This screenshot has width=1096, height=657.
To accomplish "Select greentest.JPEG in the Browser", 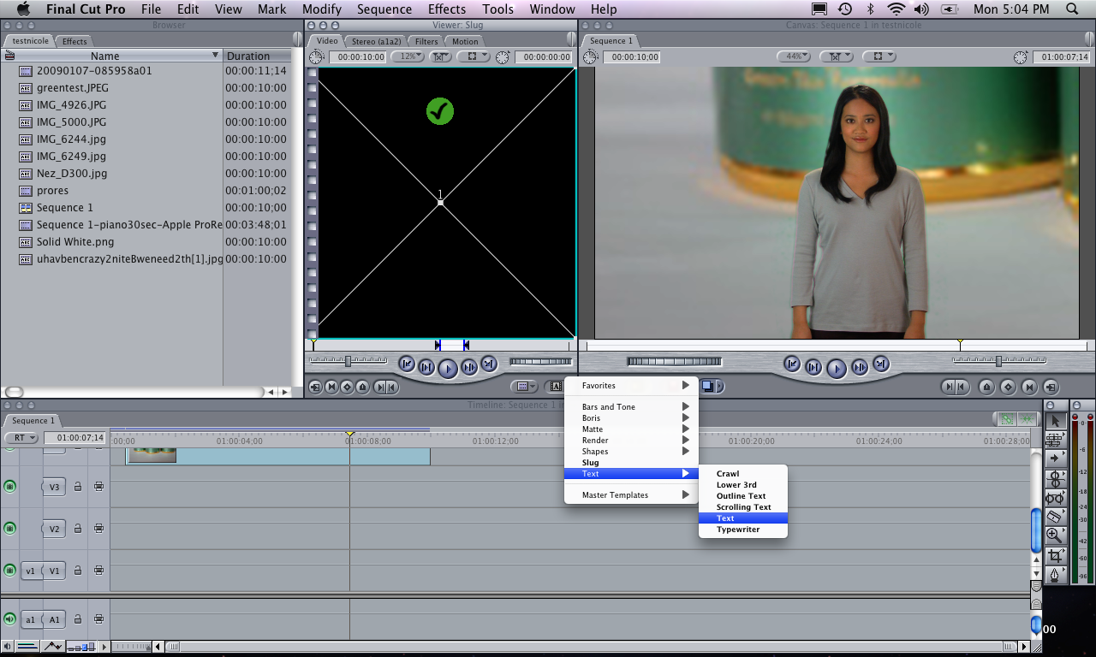I will 73,88.
